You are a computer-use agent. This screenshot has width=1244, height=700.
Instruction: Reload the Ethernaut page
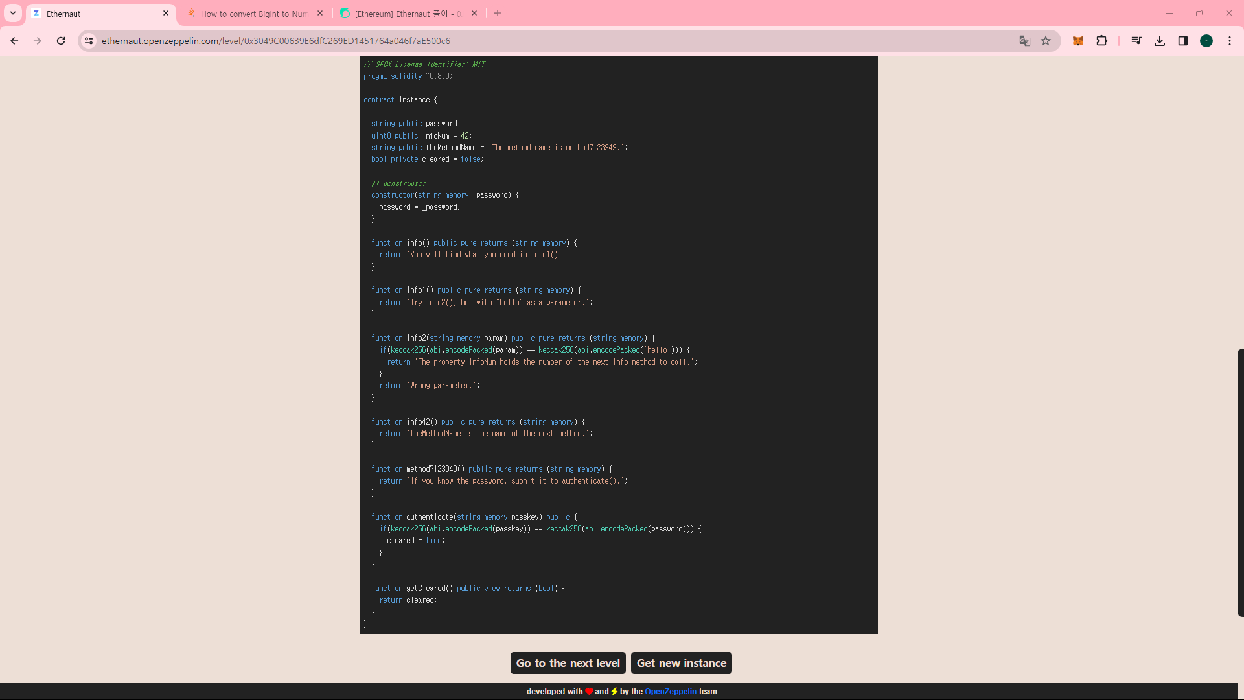[61, 41]
